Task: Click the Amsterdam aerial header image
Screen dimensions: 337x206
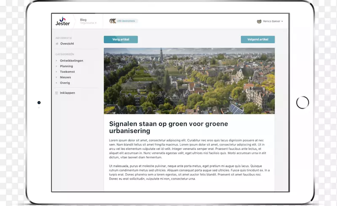Action: (x=189, y=81)
